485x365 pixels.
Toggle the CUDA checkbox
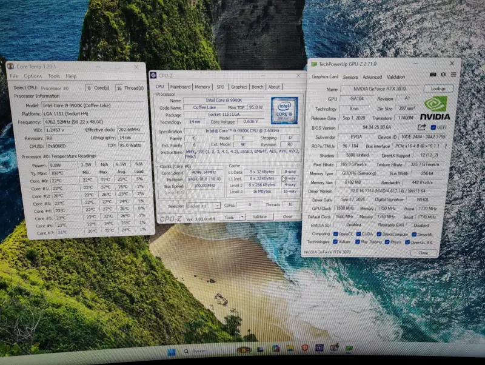coord(358,234)
